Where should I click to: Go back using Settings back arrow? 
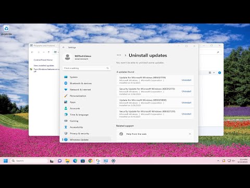tap(64, 48)
